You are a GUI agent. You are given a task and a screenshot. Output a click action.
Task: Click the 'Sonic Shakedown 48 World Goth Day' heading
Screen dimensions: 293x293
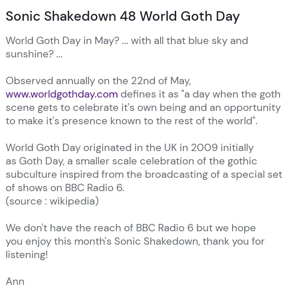pos(123,16)
